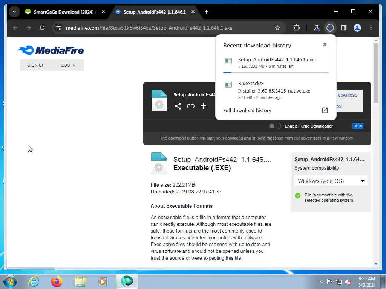Click the page vertical scrollbar thumb
The width and height of the screenshot is (386, 289).
point(376,73)
